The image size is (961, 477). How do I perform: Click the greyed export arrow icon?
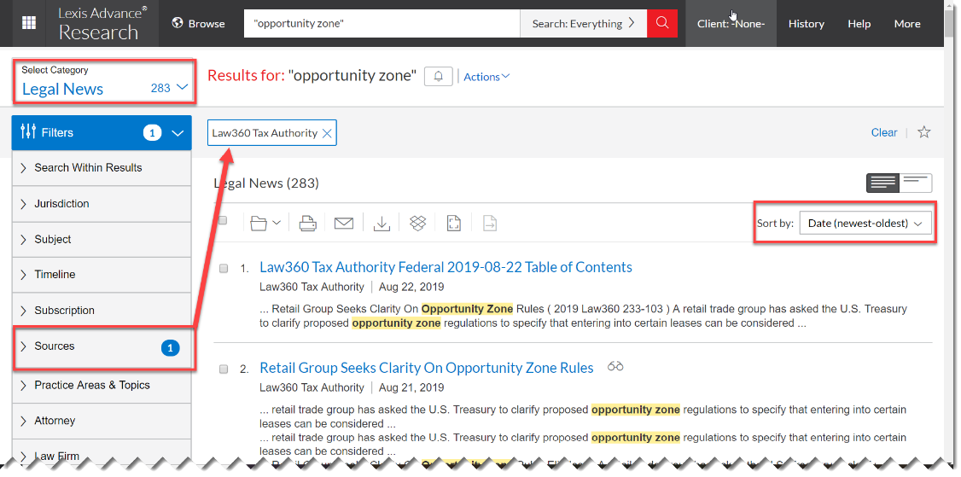(490, 224)
